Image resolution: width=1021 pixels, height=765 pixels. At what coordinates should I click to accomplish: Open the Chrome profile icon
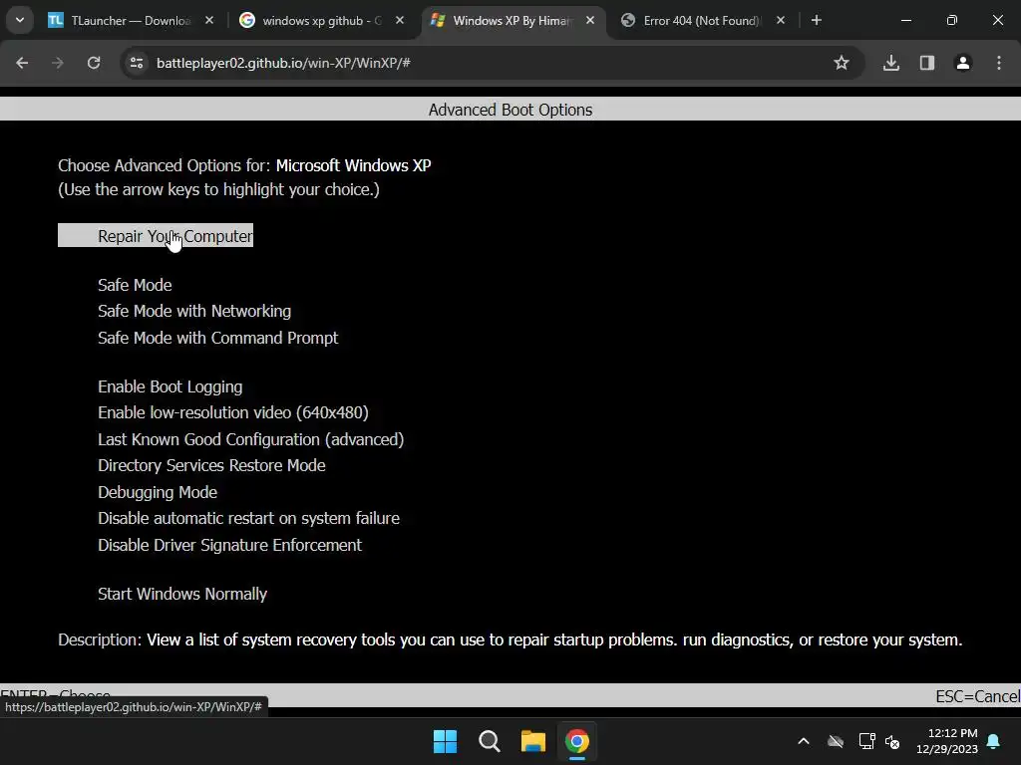coord(963,63)
